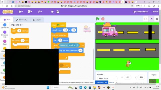Edit the sprite name Food Truck

pos(107,78)
